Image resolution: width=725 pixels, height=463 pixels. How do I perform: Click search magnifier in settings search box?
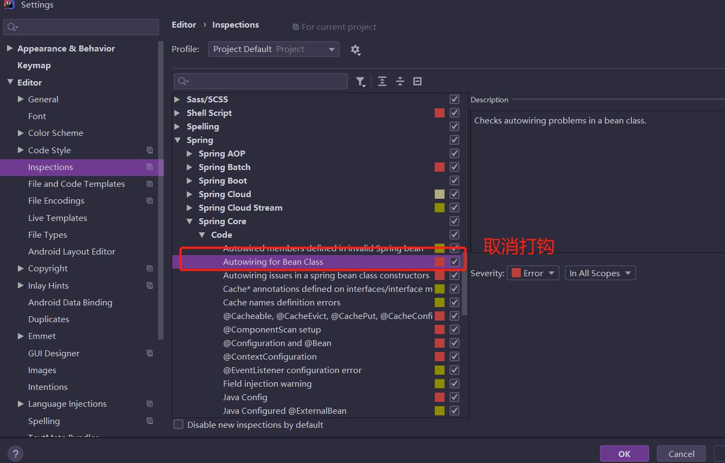tap(13, 27)
